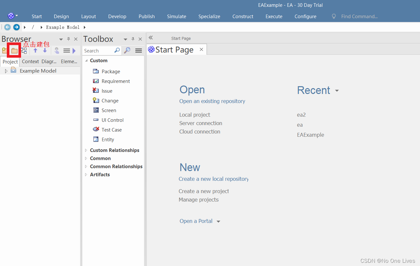This screenshot has width=420, height=266.
Task: Navigate back with the blue back arrow
Action: pyautogui.click(x=7, y=27)
